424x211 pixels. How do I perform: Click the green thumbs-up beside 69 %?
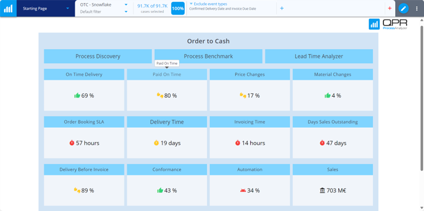[x=77, y=95]
